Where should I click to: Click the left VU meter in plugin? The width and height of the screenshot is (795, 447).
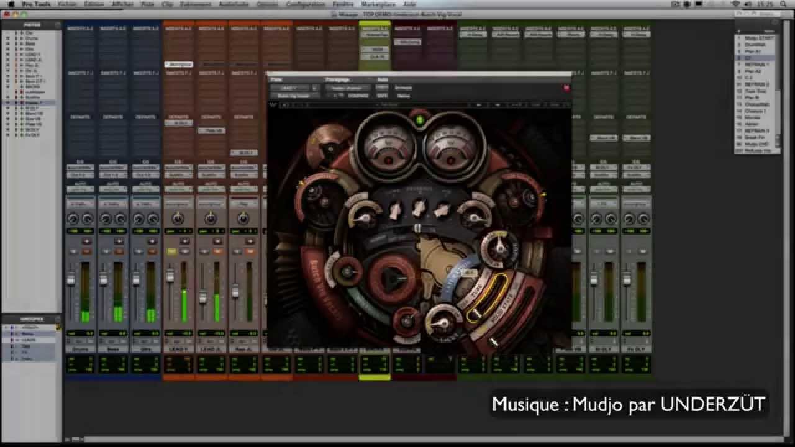click(x=389, y=147)
